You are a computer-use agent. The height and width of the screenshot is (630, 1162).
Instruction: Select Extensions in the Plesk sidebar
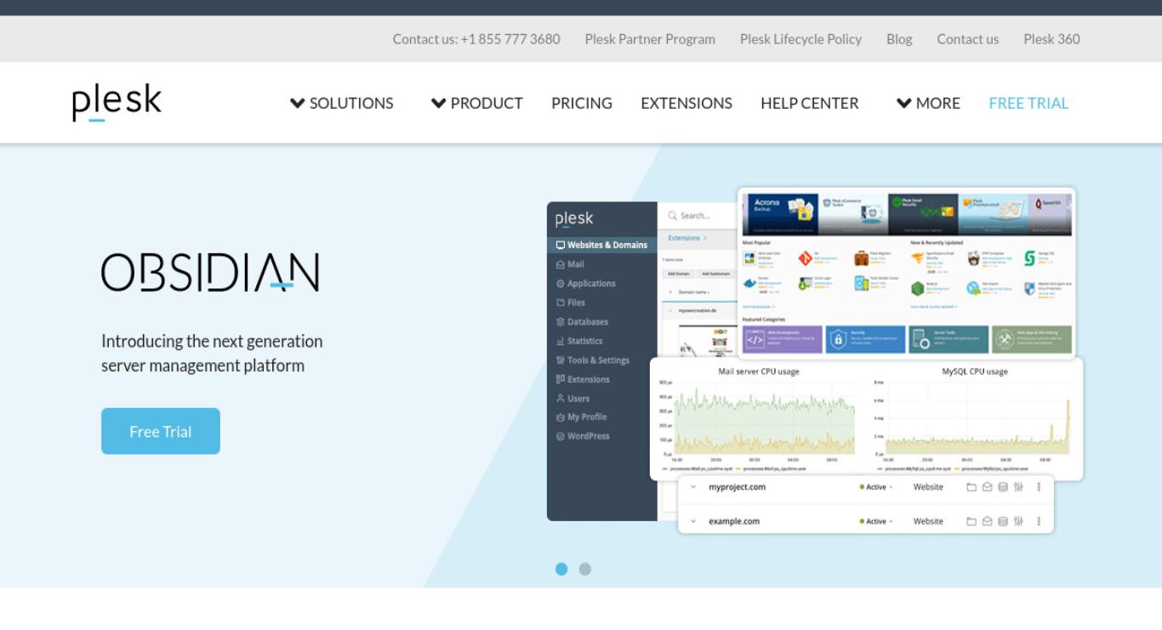pyautogui.click(x=583, y=379)
